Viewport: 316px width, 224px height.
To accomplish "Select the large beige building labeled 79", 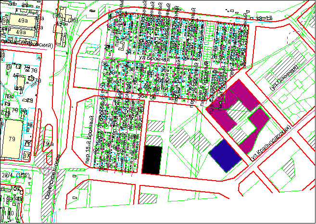I will point(12,139).
